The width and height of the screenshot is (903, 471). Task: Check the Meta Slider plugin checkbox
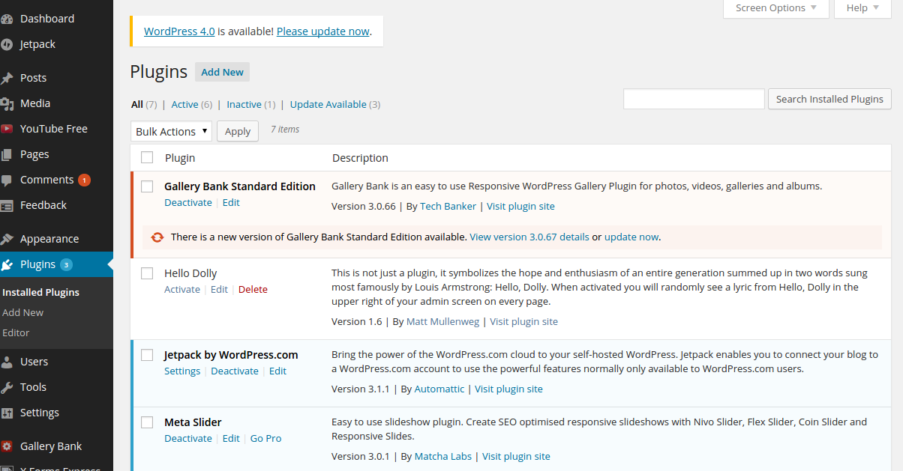(x=147, y=422)
